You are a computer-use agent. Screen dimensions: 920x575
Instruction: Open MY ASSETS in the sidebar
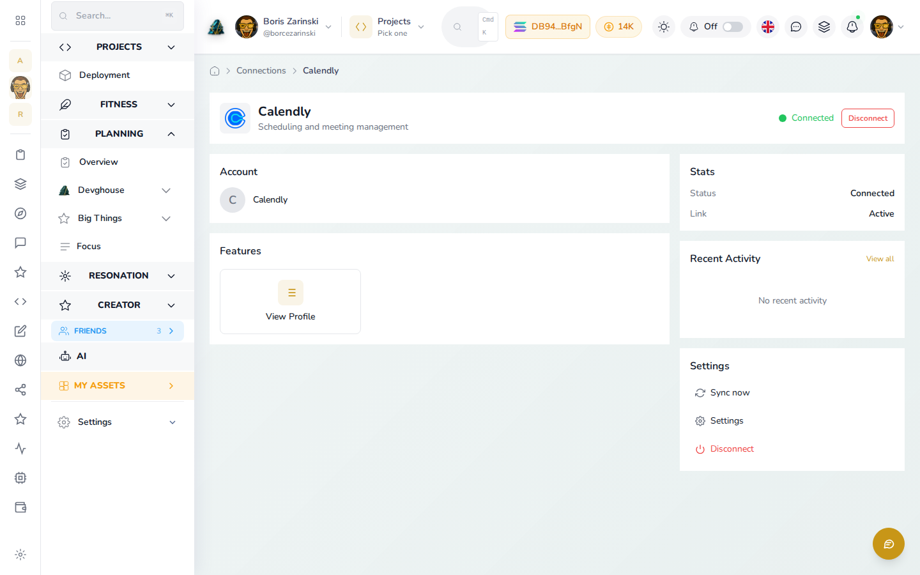[x=118, y=386]
